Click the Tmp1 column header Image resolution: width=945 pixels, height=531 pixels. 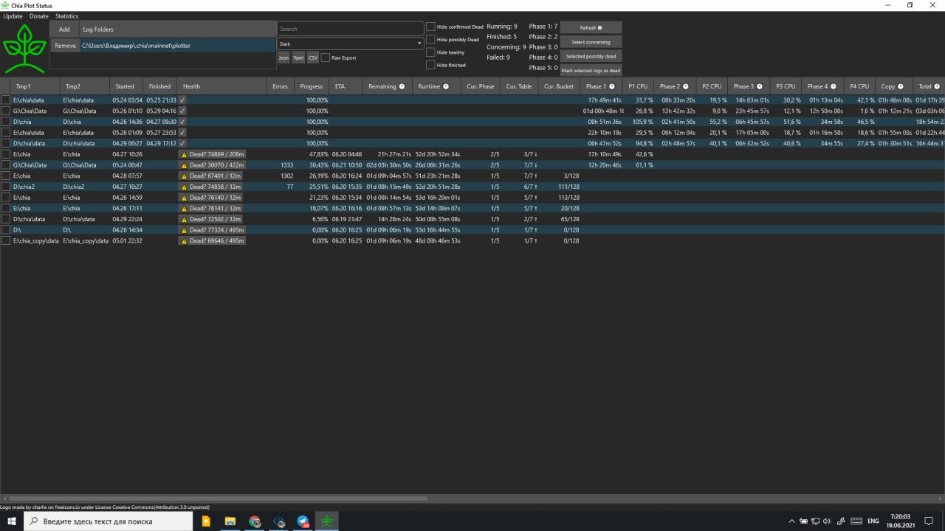tap(35, 86)
